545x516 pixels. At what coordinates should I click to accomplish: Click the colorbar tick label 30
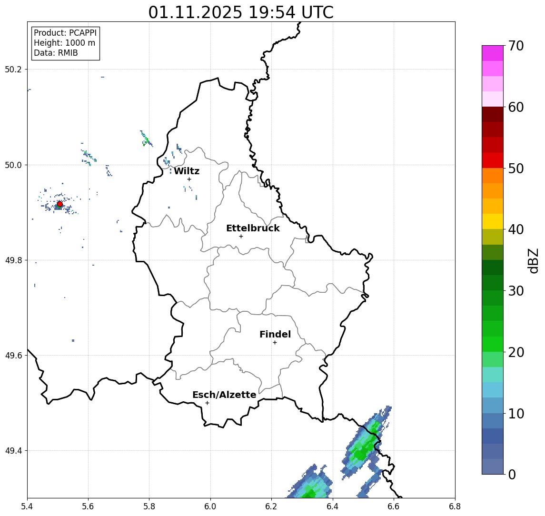[x=516, y=291]
